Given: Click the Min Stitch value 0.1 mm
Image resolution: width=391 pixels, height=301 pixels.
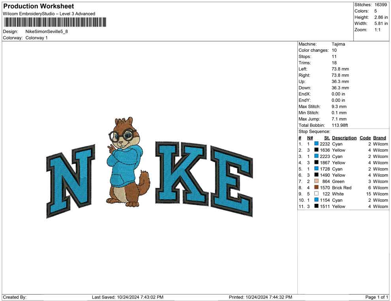Looking at the screenshot, I should pos(339,113).
